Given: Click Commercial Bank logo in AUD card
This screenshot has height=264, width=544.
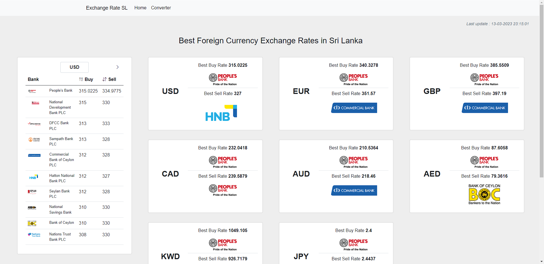Looking at the screenshot, I should click(354, 190).
